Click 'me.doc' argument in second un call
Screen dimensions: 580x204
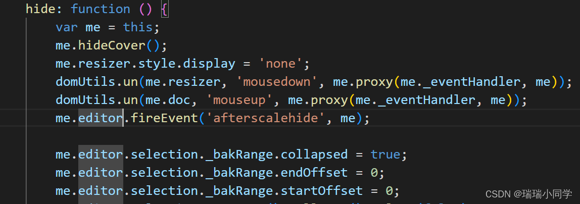[168, 100]
